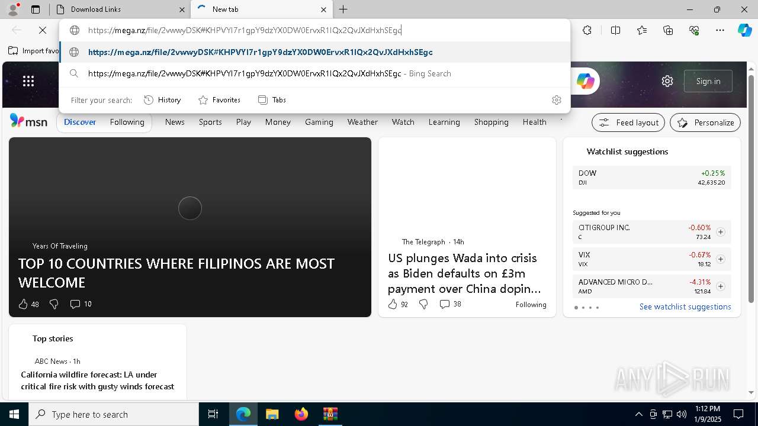The height and width of the screenshot is (426, 758).
Task: Click Import favorites bookmark bar item
Action: click(34, 51)
